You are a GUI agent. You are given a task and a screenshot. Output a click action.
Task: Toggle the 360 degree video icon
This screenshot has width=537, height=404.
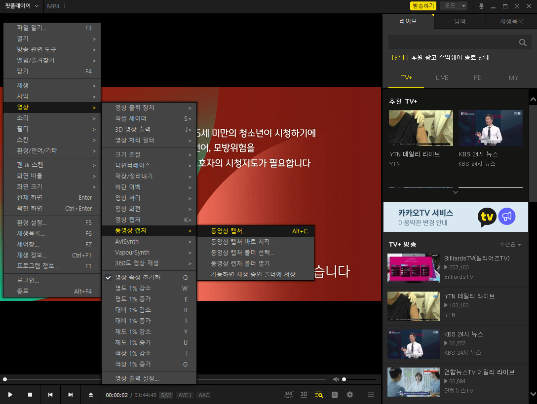(289, 395)
